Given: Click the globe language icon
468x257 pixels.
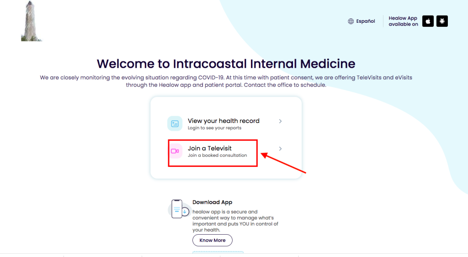Looking at the screenshot, I should [351, 21].
